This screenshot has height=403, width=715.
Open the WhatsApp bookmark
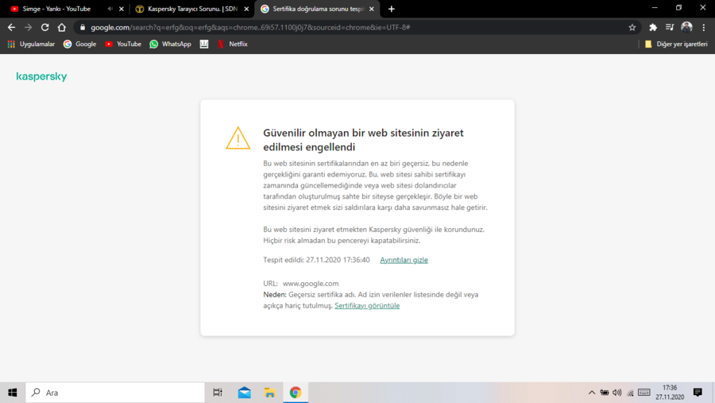point(170,45)
